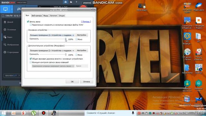Viewport: 206px width, 116px height.
Task: Open Изображения section in Bandicam sidebar
Action: point(11,45)
